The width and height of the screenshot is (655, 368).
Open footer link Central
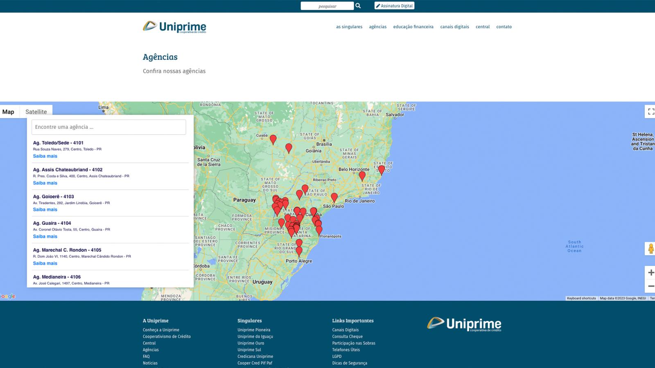pos(149,343)
